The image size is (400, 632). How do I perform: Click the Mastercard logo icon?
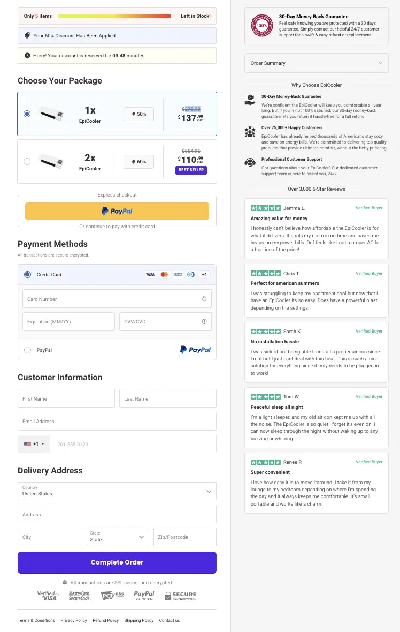(x=164, y=274)
